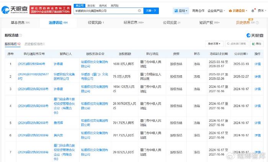Open 铂爵茜（厦门）文化有限公司 company link

[95, 76]
